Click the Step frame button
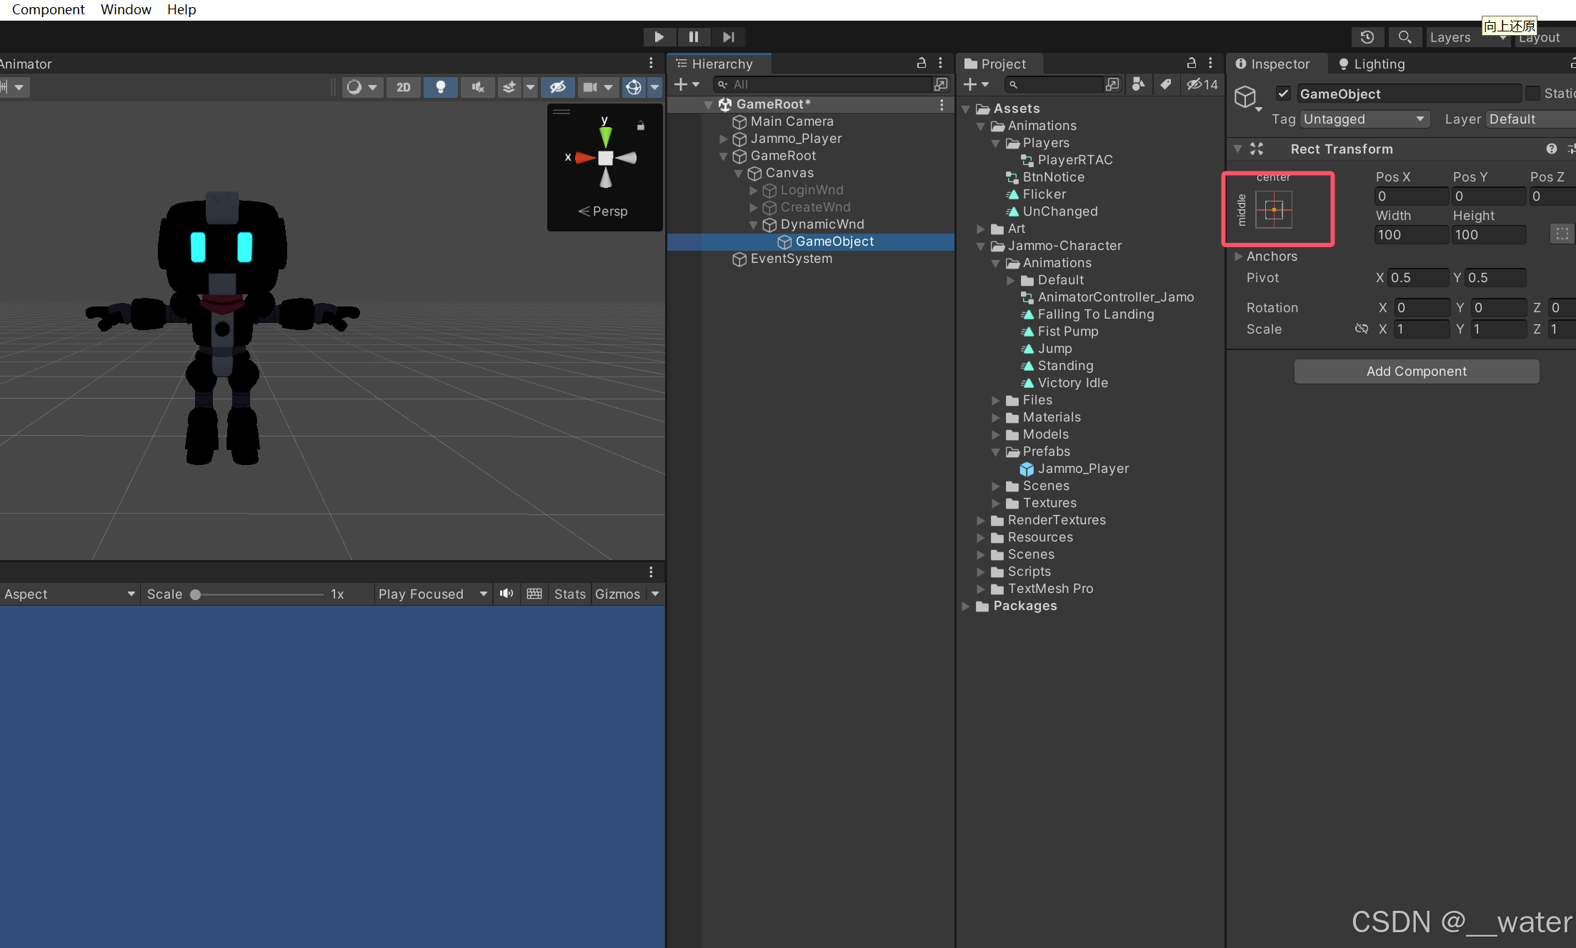The image size is (1576, 948). (x=728, y=37)
